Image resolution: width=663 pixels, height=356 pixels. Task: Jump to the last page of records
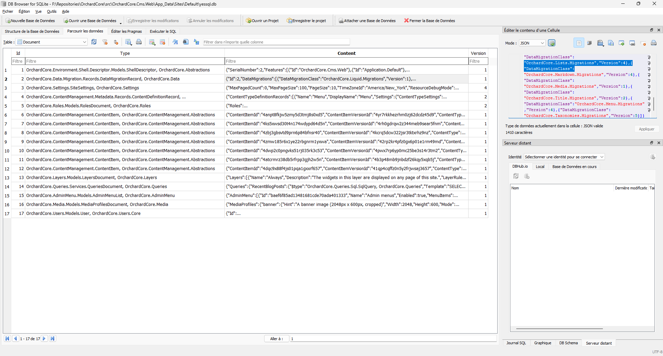click(x=53, y=338)
